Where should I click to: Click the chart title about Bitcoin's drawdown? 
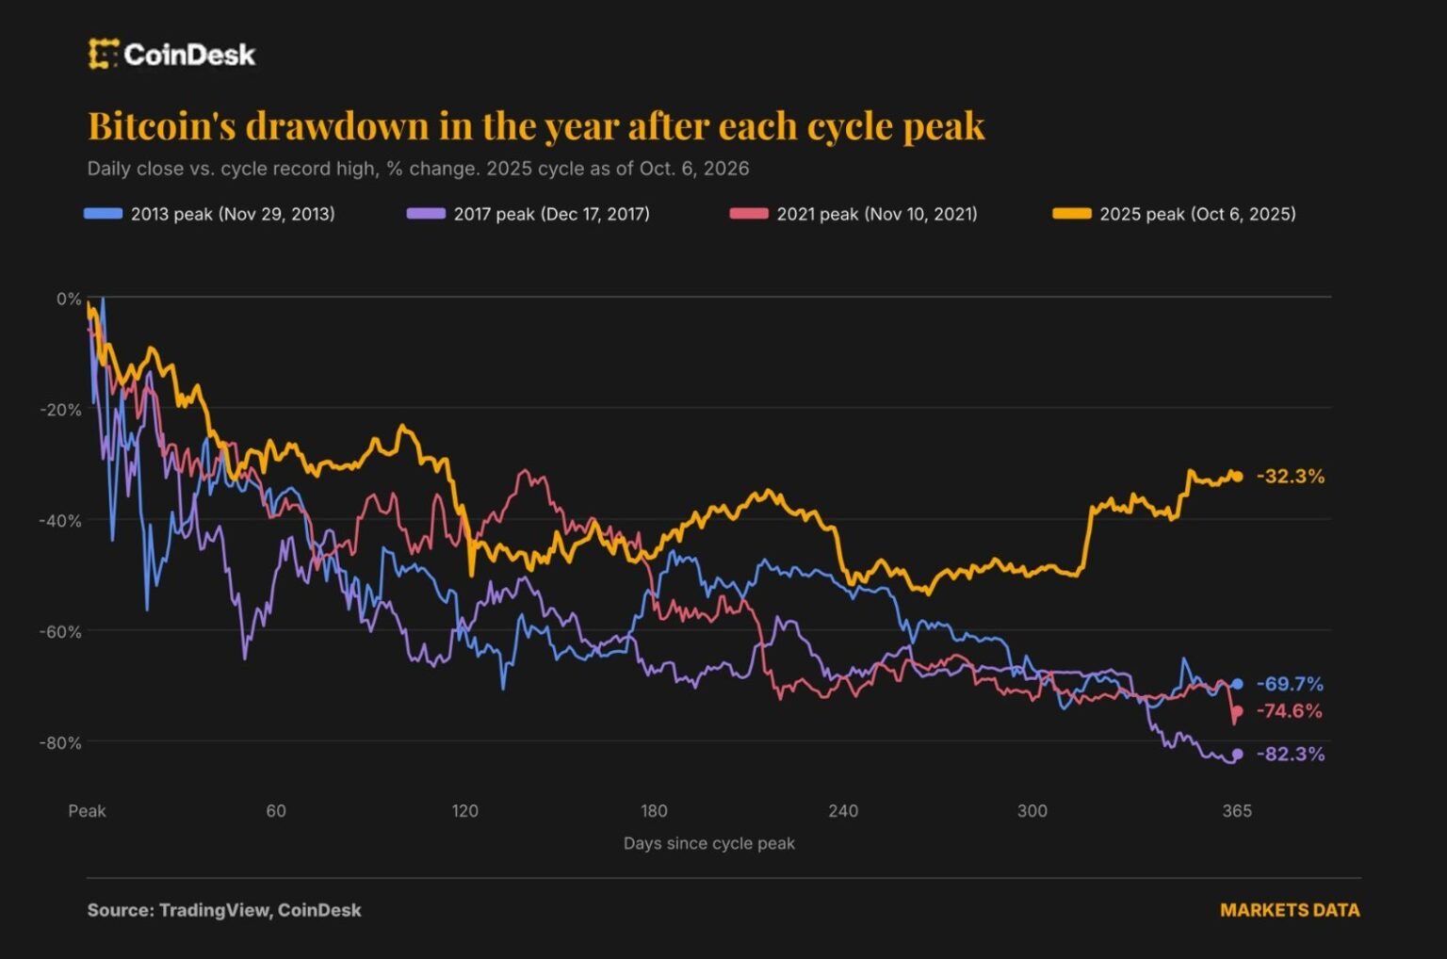(x=536, y=125)
